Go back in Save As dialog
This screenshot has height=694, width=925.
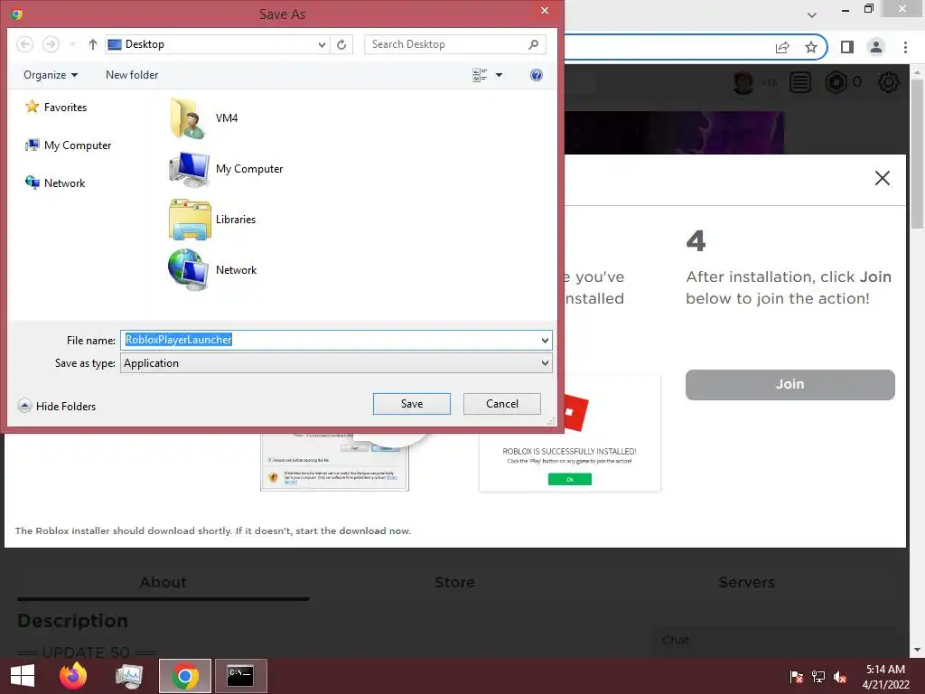24,44
